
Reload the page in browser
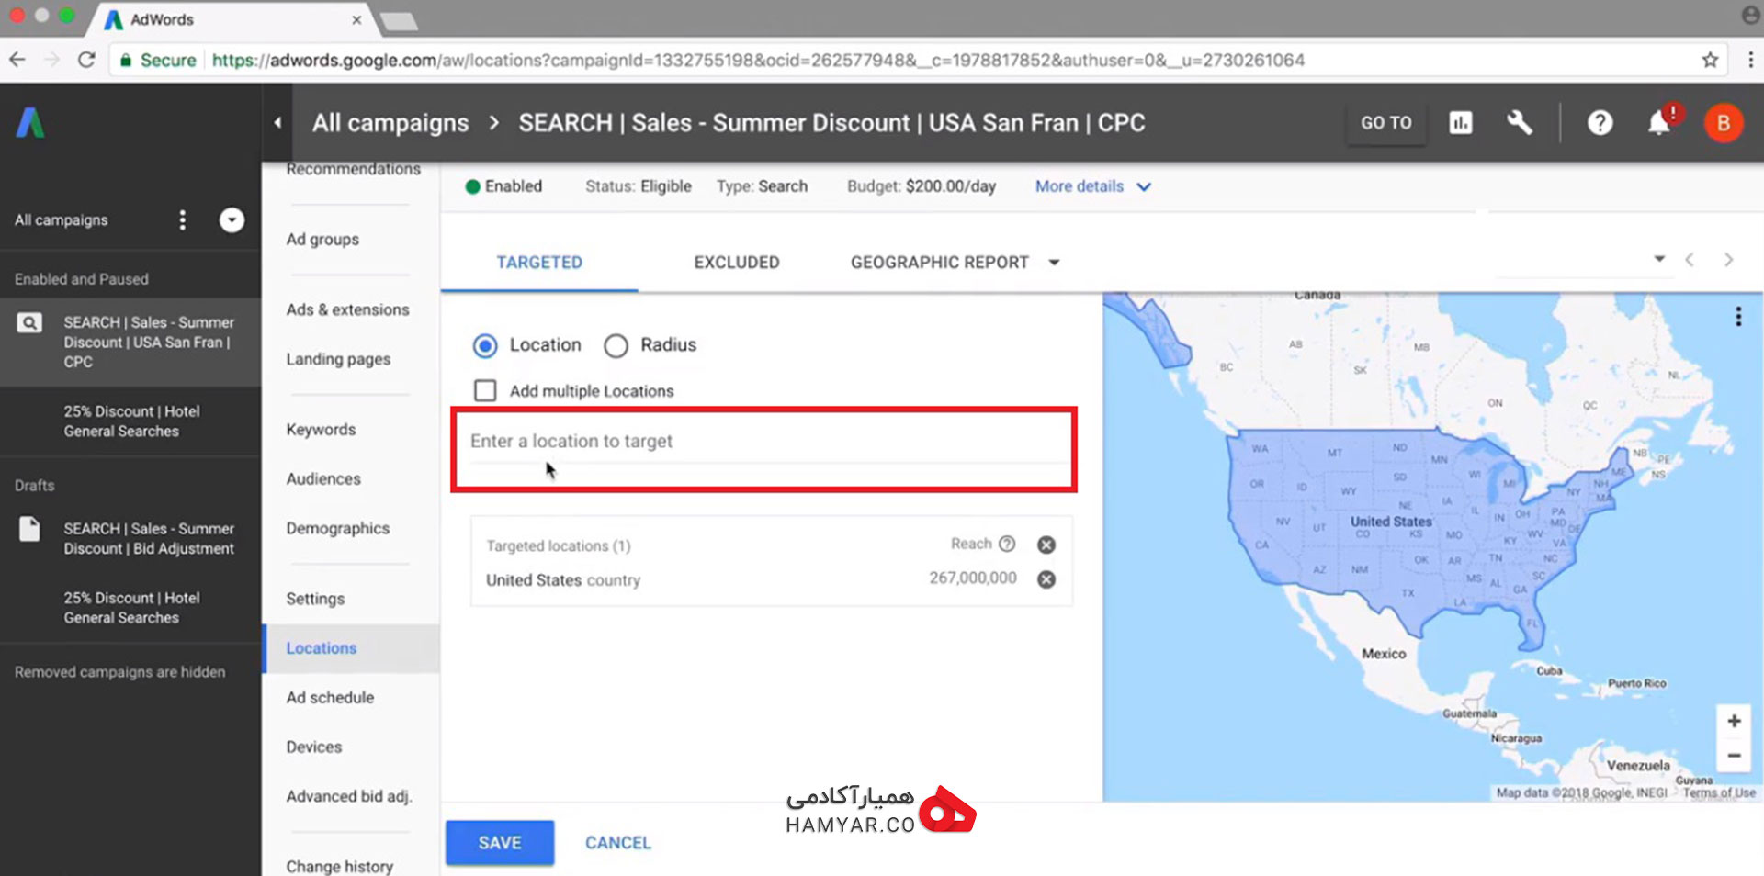point(86,60)
